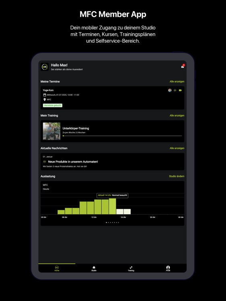Tap the Hallo Max! greeting
Image resolution: width=226 pixels, height=301 pixels.
click(x=59, y=65)
